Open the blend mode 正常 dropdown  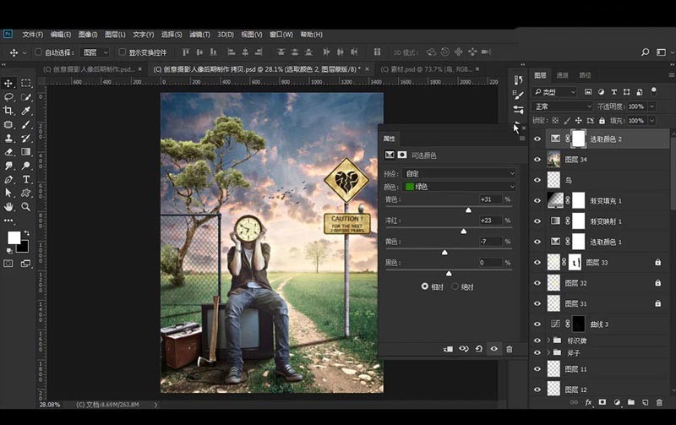pos(563,106)
